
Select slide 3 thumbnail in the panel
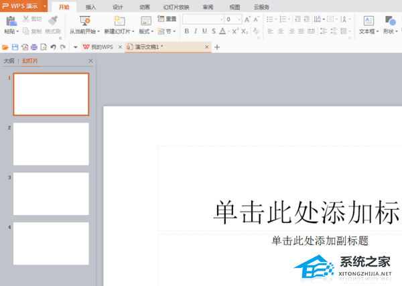[51, 194]
